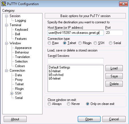129x124 pixels.
Task: Click the Load button
Action: click(114, 68)
